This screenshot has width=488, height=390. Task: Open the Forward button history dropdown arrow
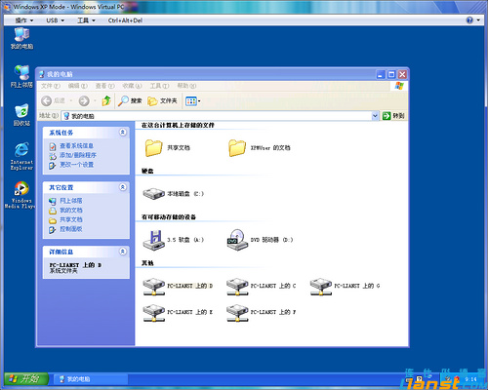(x=95, y=101)
